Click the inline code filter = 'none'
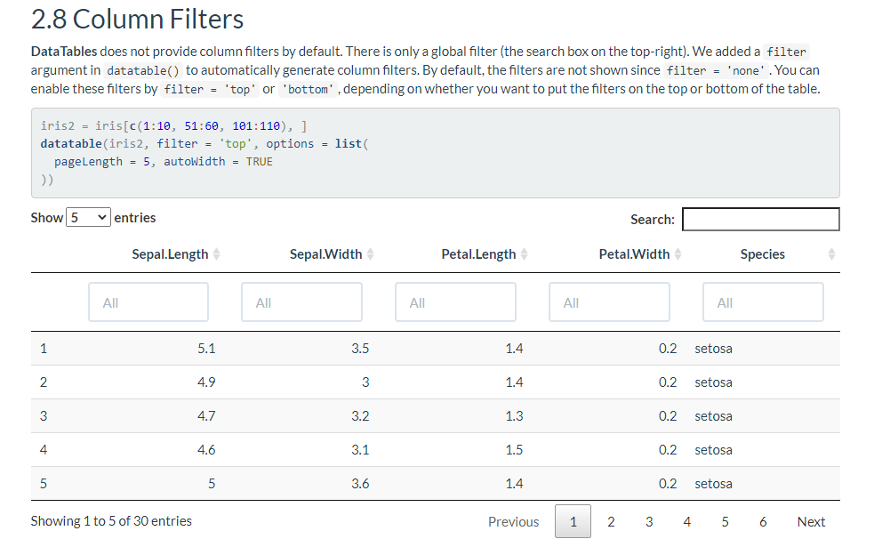Screen dimensions: 882x547 click(x=716, y=70)
